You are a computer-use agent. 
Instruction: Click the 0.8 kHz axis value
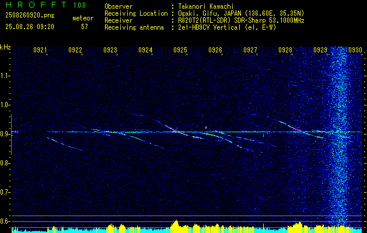click(5, 163)
